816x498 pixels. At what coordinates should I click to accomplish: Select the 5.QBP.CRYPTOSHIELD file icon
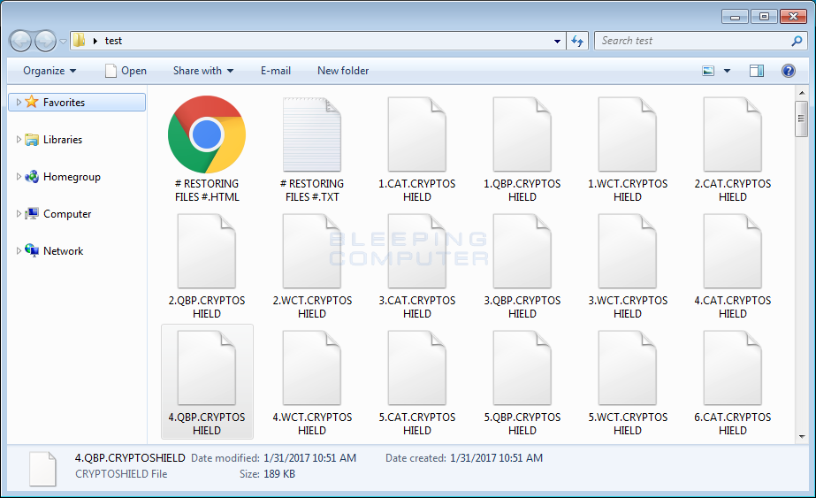click(x=522, y=368)
